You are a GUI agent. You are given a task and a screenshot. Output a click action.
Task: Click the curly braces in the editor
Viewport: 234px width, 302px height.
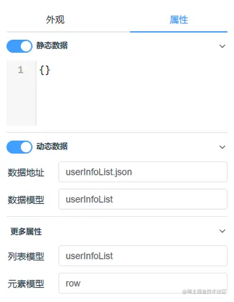click(45, 70)
